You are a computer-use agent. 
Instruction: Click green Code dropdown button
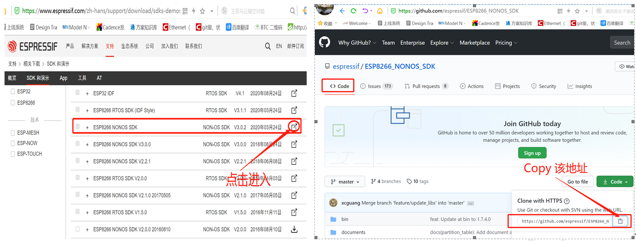[615, 182]
